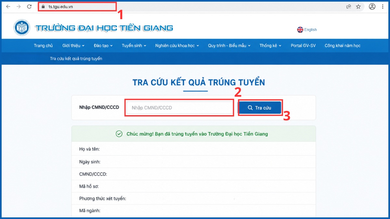The height and width of the screenshot is (219, 390).
Task: Click the Tra cứu search button
Action: click(259, 108)
